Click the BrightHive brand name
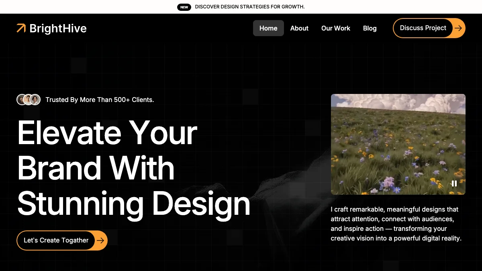This screenshot has height=271, width=482. (x=58, y=29)
